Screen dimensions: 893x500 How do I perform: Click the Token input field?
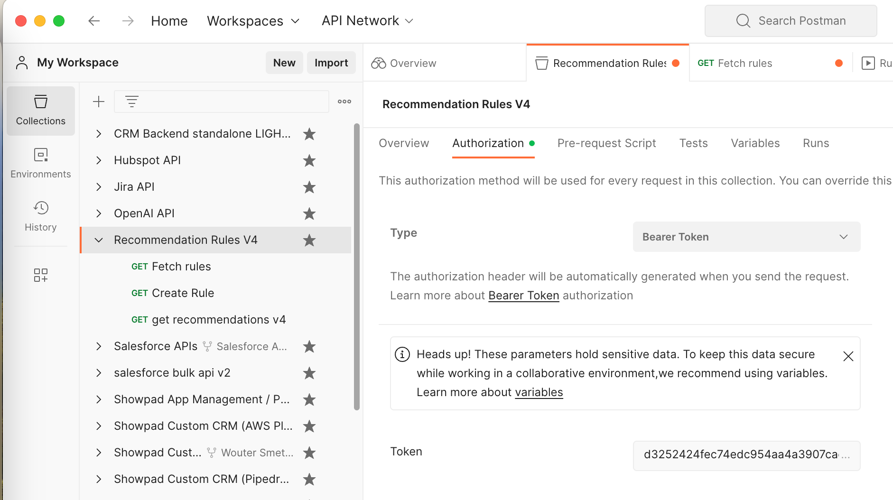(746, 455)
